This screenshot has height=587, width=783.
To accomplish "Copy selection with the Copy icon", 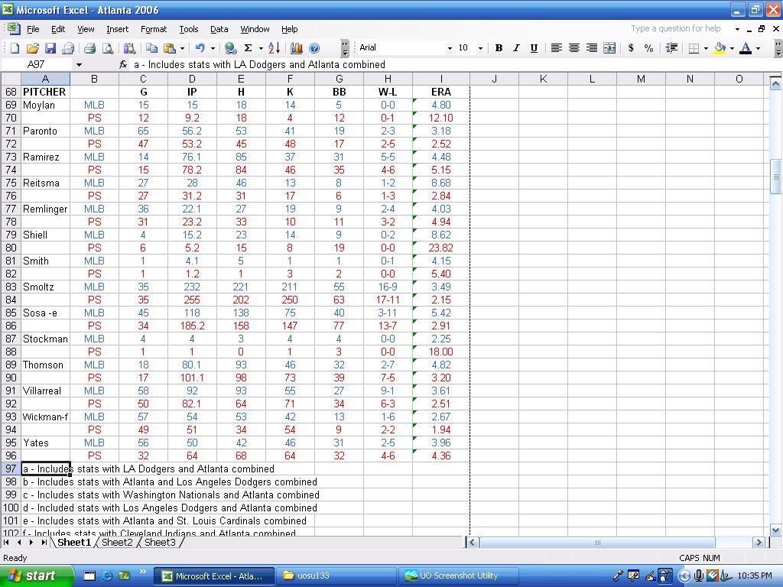I will (x=152, y=48).
